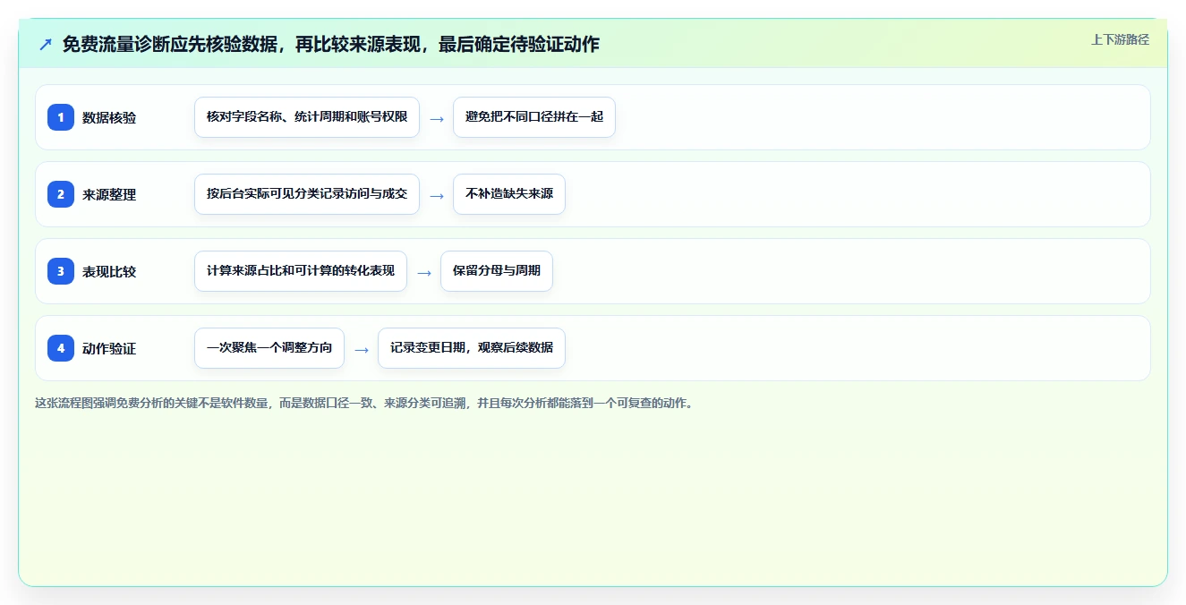Click the arrow in the 来源整理 row
Viewport: 1186px width, 605px height.
(x=437, y=195)
